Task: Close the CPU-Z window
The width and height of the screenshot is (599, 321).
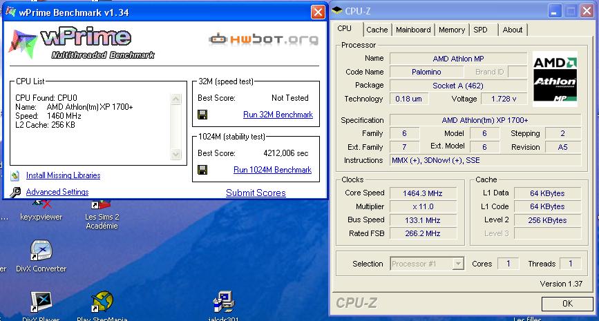Action: [x=587, y=11]
